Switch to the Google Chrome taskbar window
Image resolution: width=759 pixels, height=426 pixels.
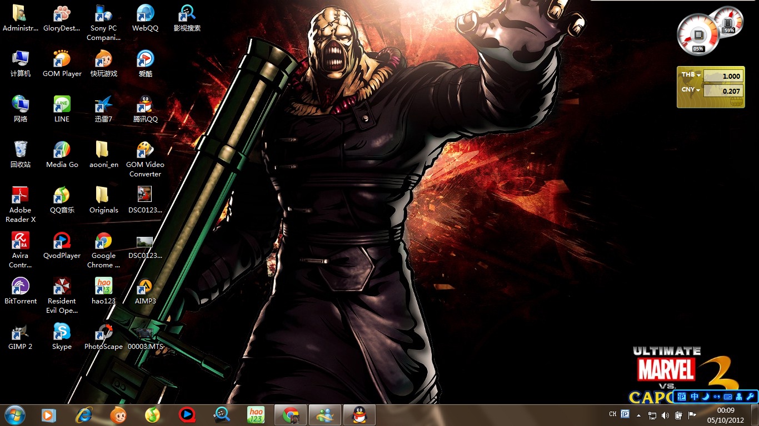291,415
